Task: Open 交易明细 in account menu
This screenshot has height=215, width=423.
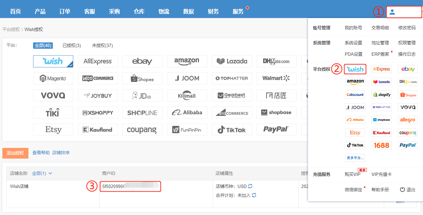Action: pyautogui.click(x=380, y=28)
